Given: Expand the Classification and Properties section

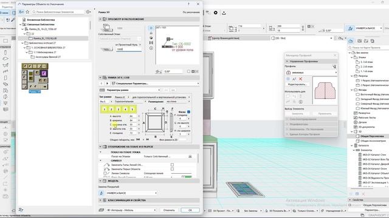Looking at the screenshot, I should [100, 200].
